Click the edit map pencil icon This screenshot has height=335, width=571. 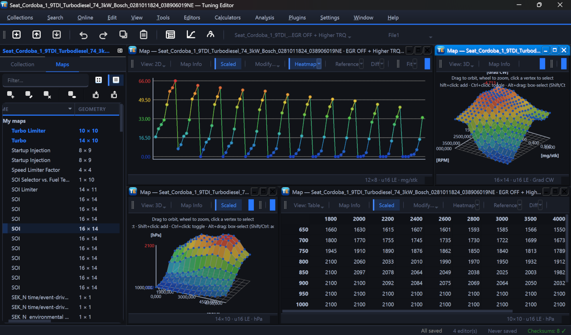(x=29, y=94)
